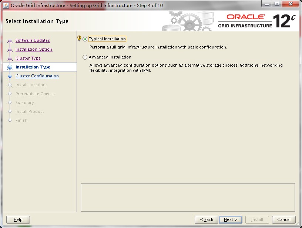Select the Advanced Installation radio button
This screenshot has height=228, width=302.
[85, 57]
